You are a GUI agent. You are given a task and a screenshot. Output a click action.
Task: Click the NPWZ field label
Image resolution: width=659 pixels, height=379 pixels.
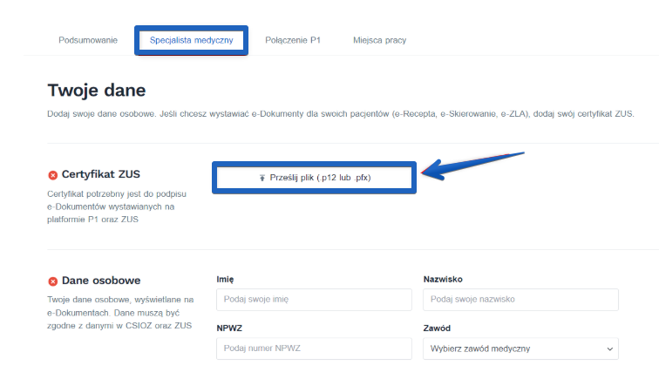[x=229, y=328]
